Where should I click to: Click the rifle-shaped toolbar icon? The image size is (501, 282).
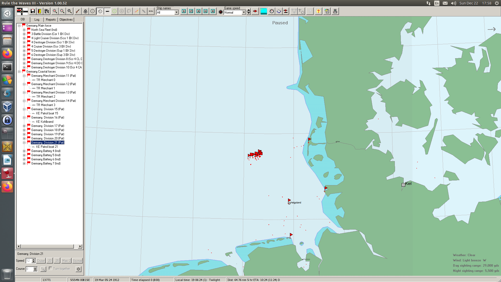[78, 11]
